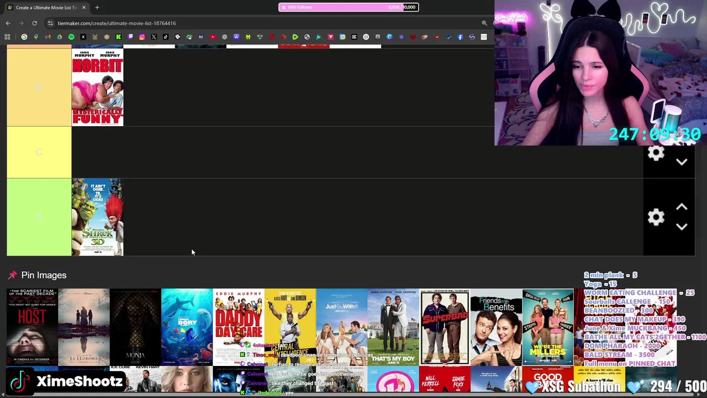707x398 pixels.
Task: Pick the Just Go With It poster
Action: click(341, 327)
